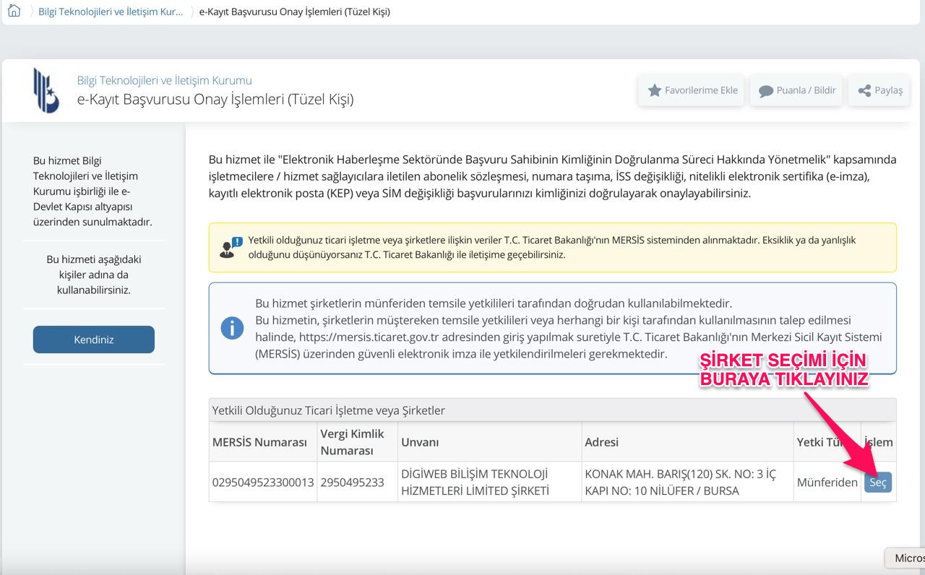Open the Puanla / Bildir feedback option
This screenshot has width=925, height=575.
pos(796,90)
